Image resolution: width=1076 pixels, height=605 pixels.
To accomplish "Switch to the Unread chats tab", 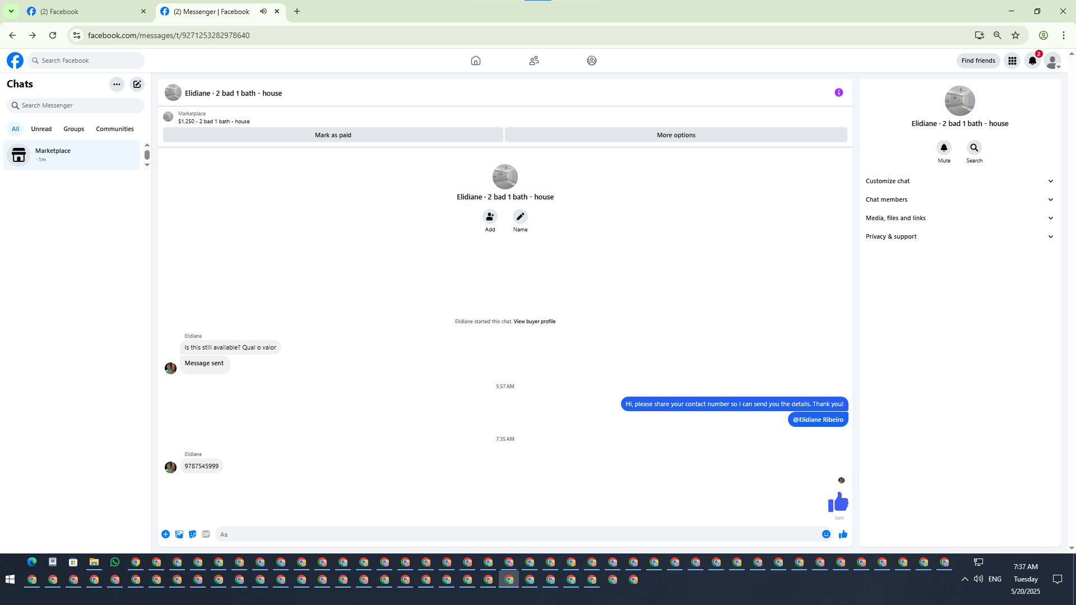I will tap(41, 129).
